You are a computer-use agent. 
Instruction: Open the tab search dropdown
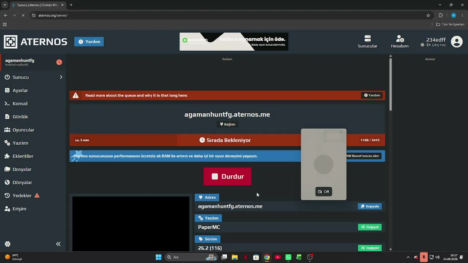click(x=5, y=5)
